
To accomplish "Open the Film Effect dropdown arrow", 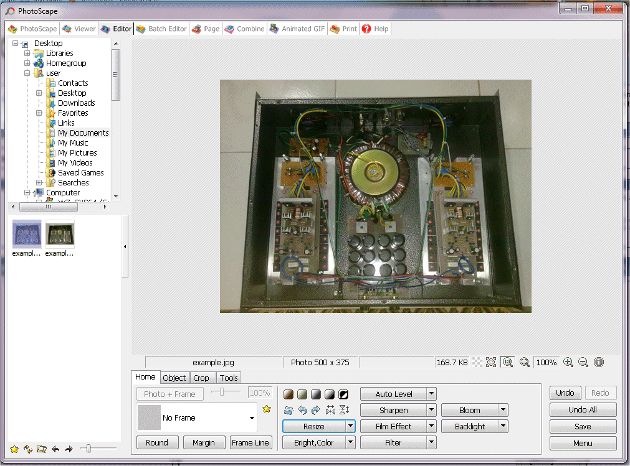I will click(431, 426).
